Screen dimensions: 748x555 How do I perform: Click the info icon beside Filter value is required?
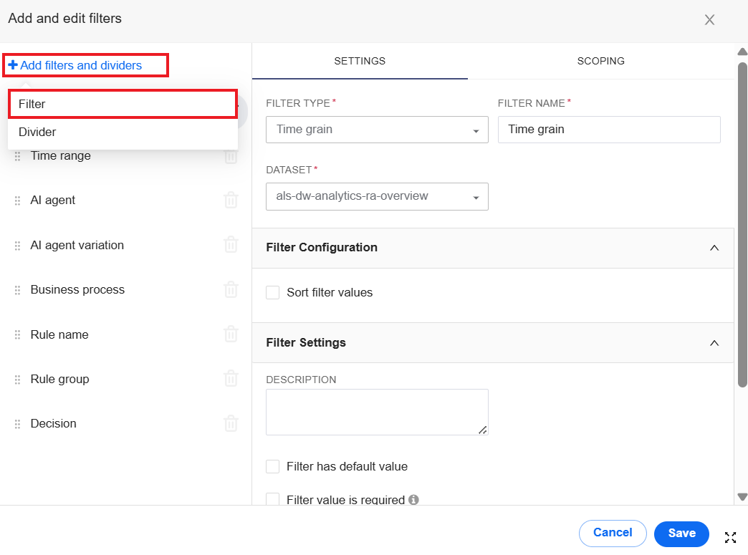pyautogui.click(x=413, y=499)
